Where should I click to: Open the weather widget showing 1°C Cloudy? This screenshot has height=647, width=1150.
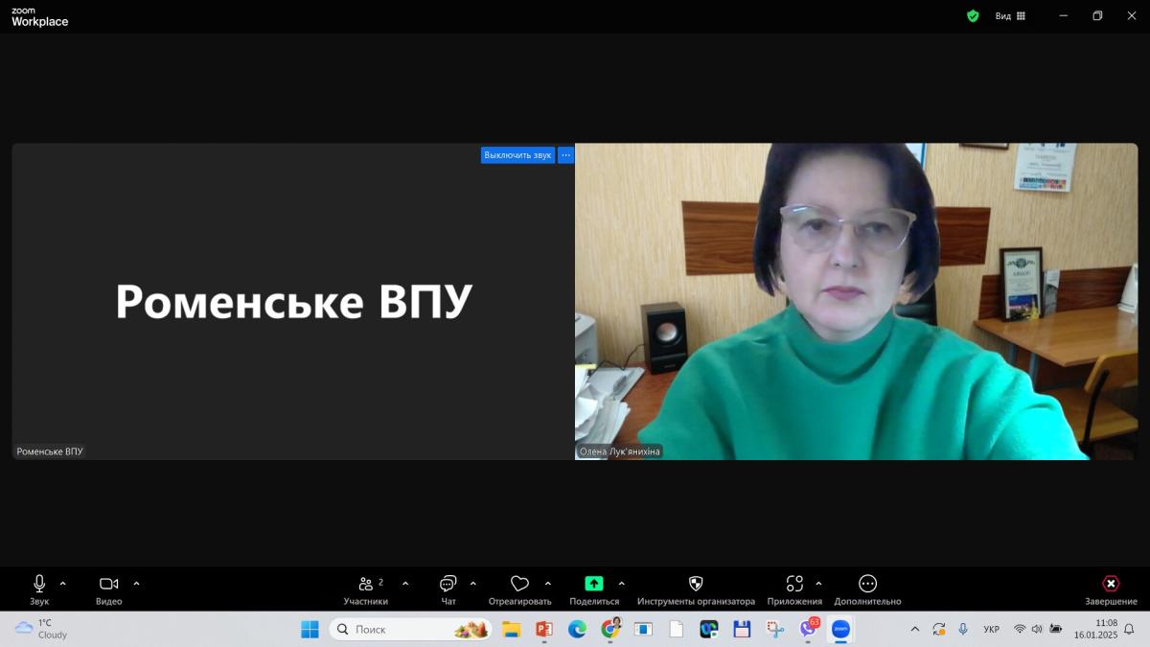(x=42, y=629)
